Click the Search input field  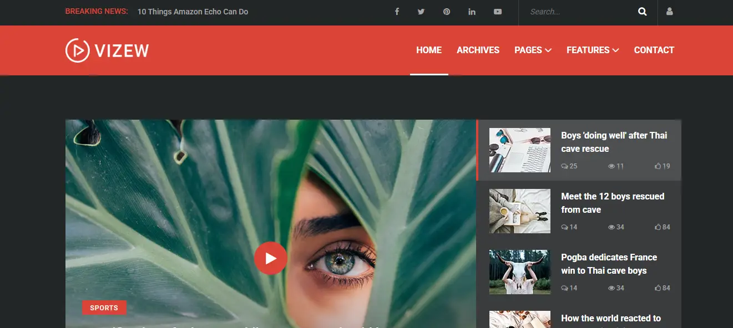tap(579, 12)
